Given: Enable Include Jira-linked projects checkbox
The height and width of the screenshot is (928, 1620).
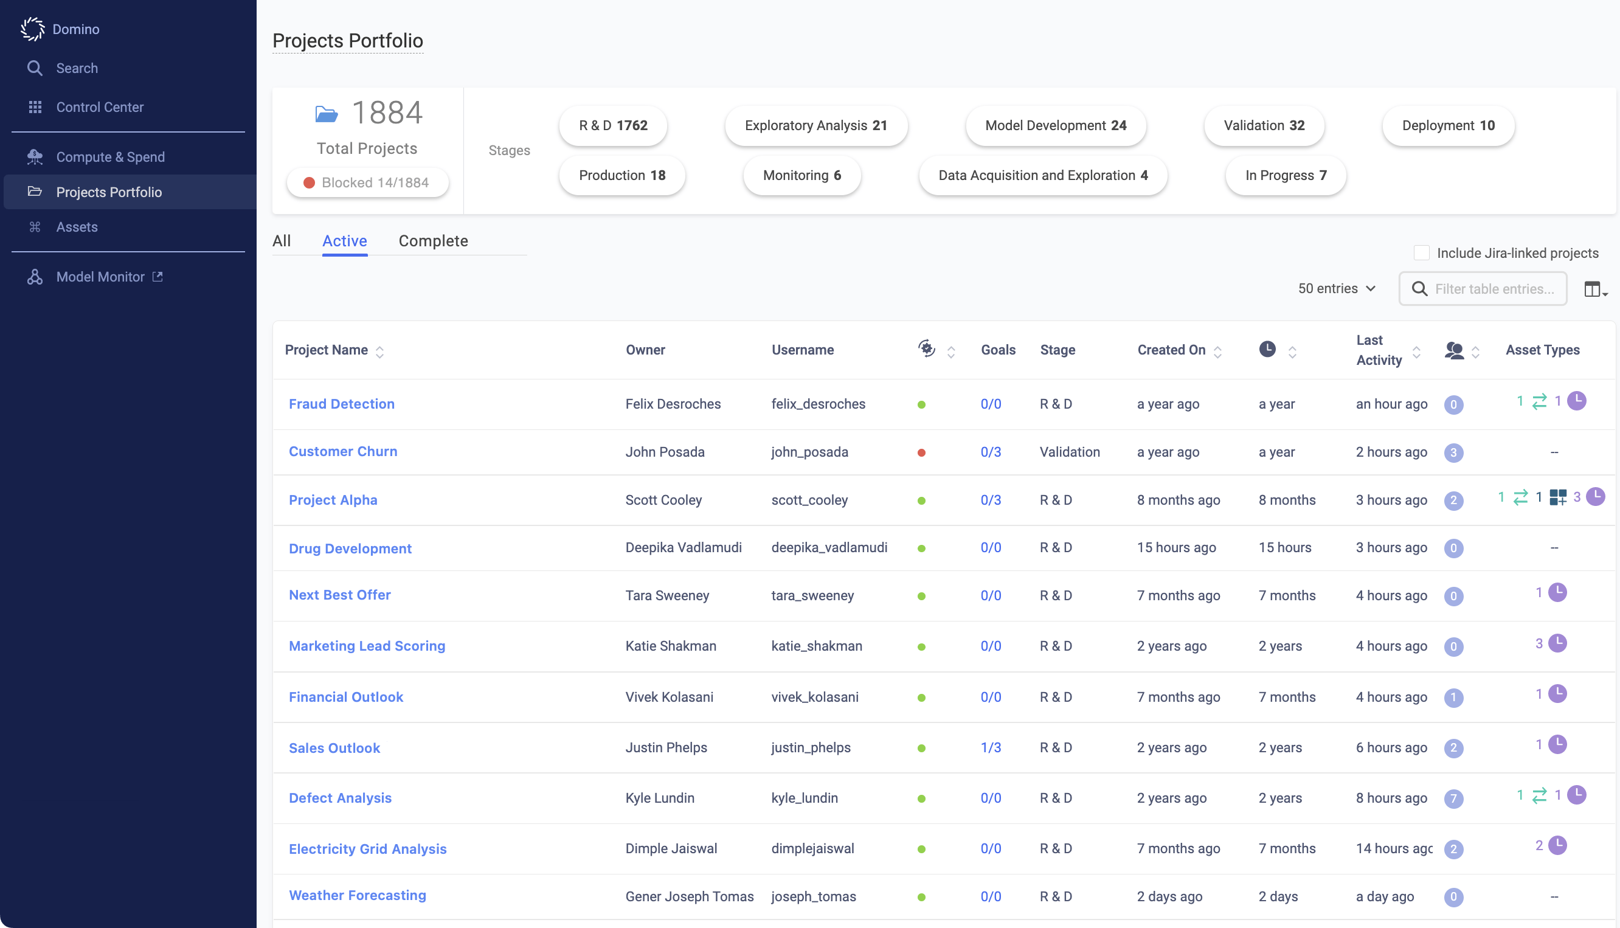Looking at the screenshot, I should [x=1421, y=253].
